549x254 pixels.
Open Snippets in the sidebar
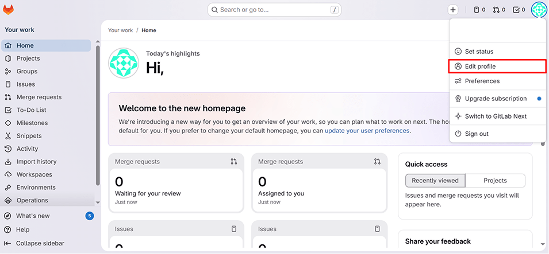29,136
